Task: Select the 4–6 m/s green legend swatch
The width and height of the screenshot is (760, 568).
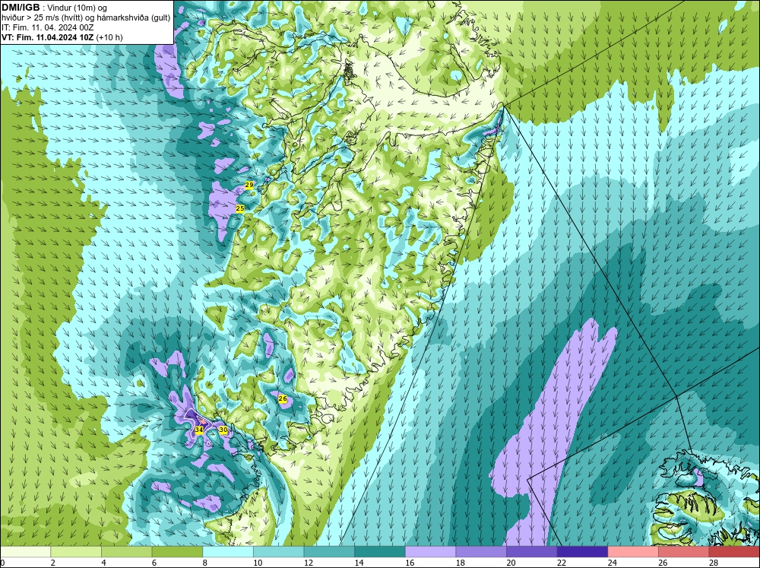Action: [x=126, y=552]
